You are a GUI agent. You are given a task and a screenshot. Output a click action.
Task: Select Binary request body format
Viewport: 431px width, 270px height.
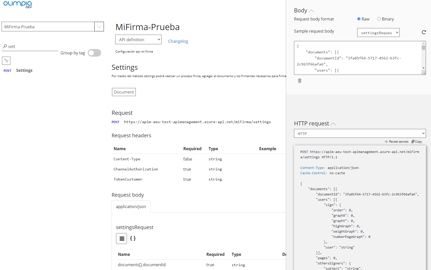point(379,19)
